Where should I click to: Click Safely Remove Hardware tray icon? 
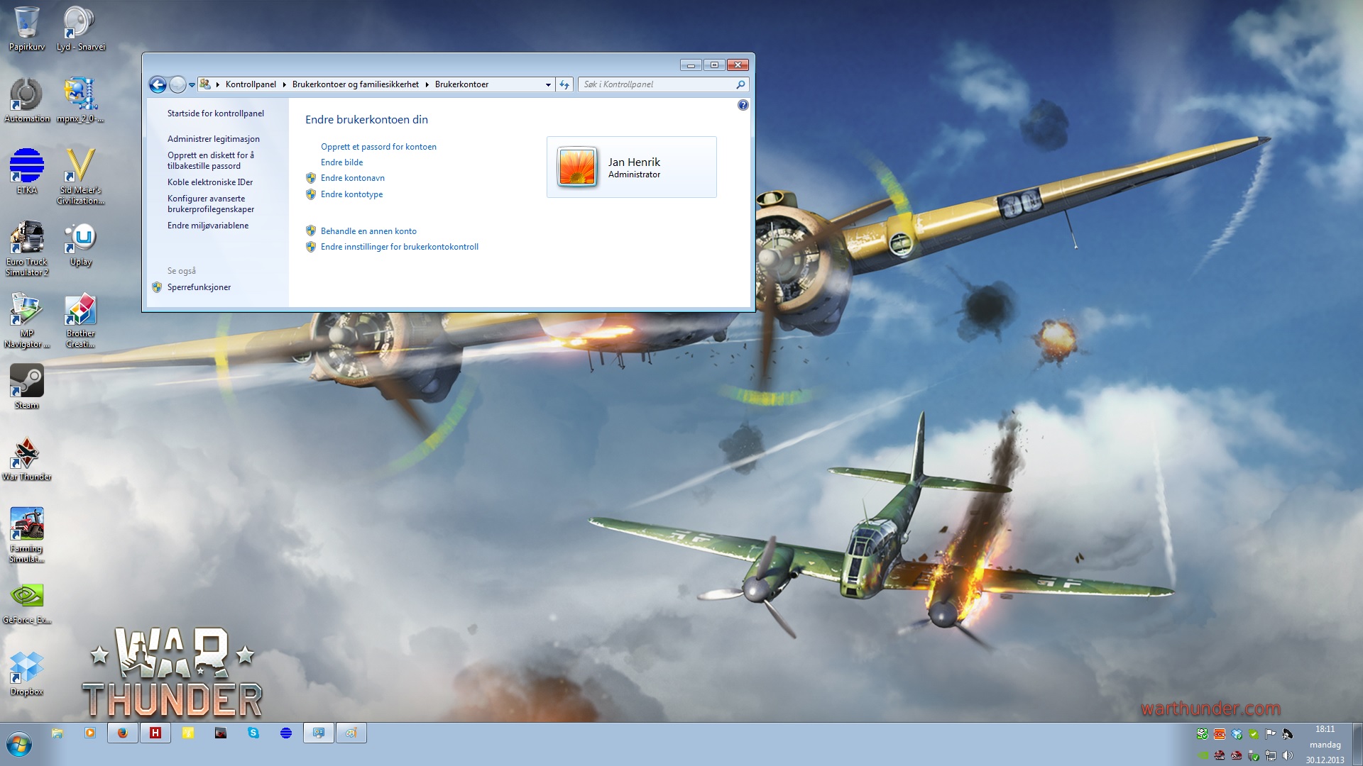coord(1254,755)
